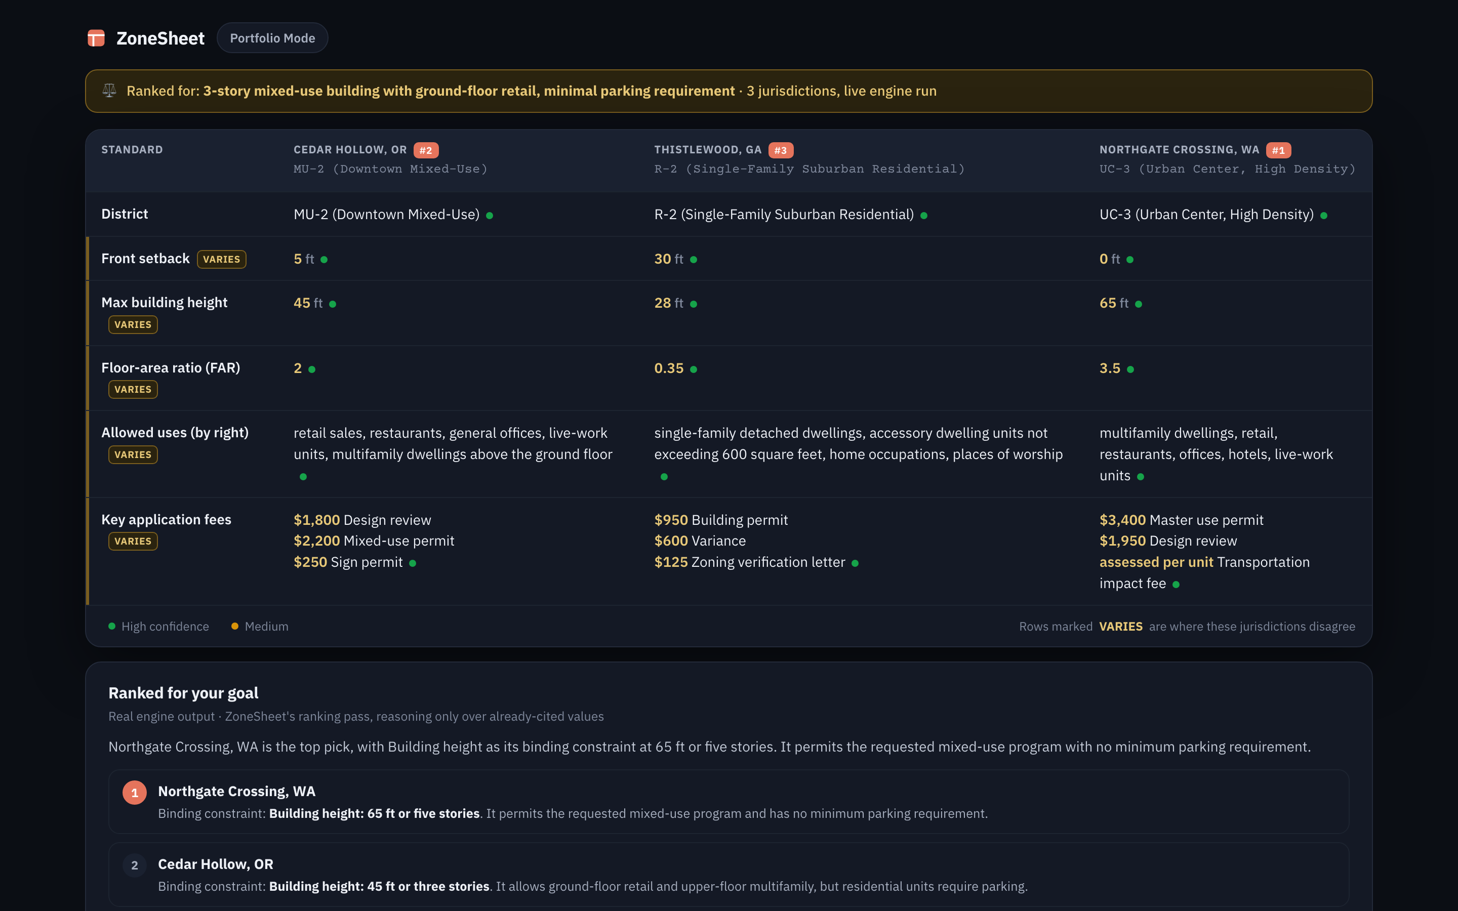This screenshot has height=911, width=1458.
Task: Click the ZoneSheet logo icon
Action: coord(96,38)
